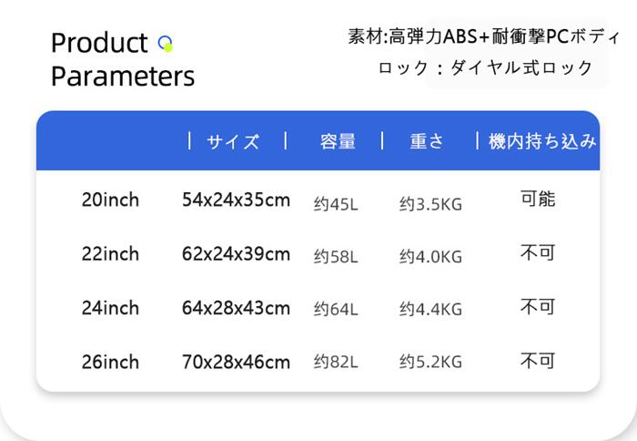
Task: Click the 重さ column header
Action: pos(427,141)
